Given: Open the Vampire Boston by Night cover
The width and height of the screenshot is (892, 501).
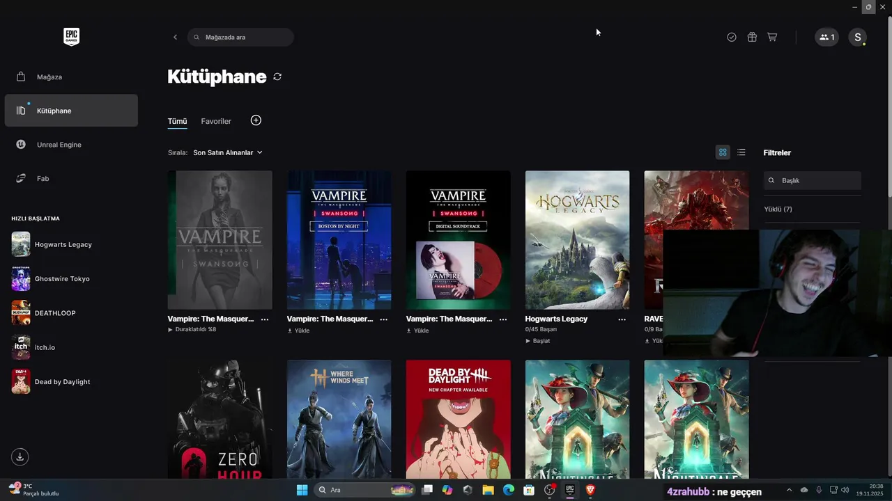Looking at the screenshot, I should 339,240.
